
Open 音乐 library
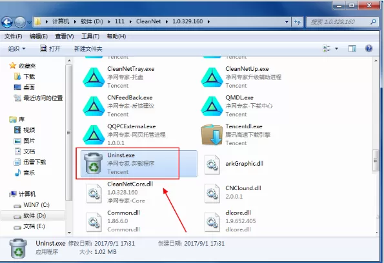coord(25,173)
